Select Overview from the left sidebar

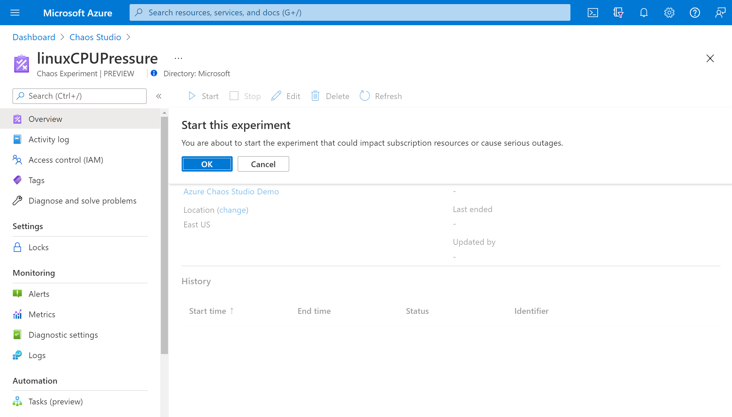click(45, 119)
